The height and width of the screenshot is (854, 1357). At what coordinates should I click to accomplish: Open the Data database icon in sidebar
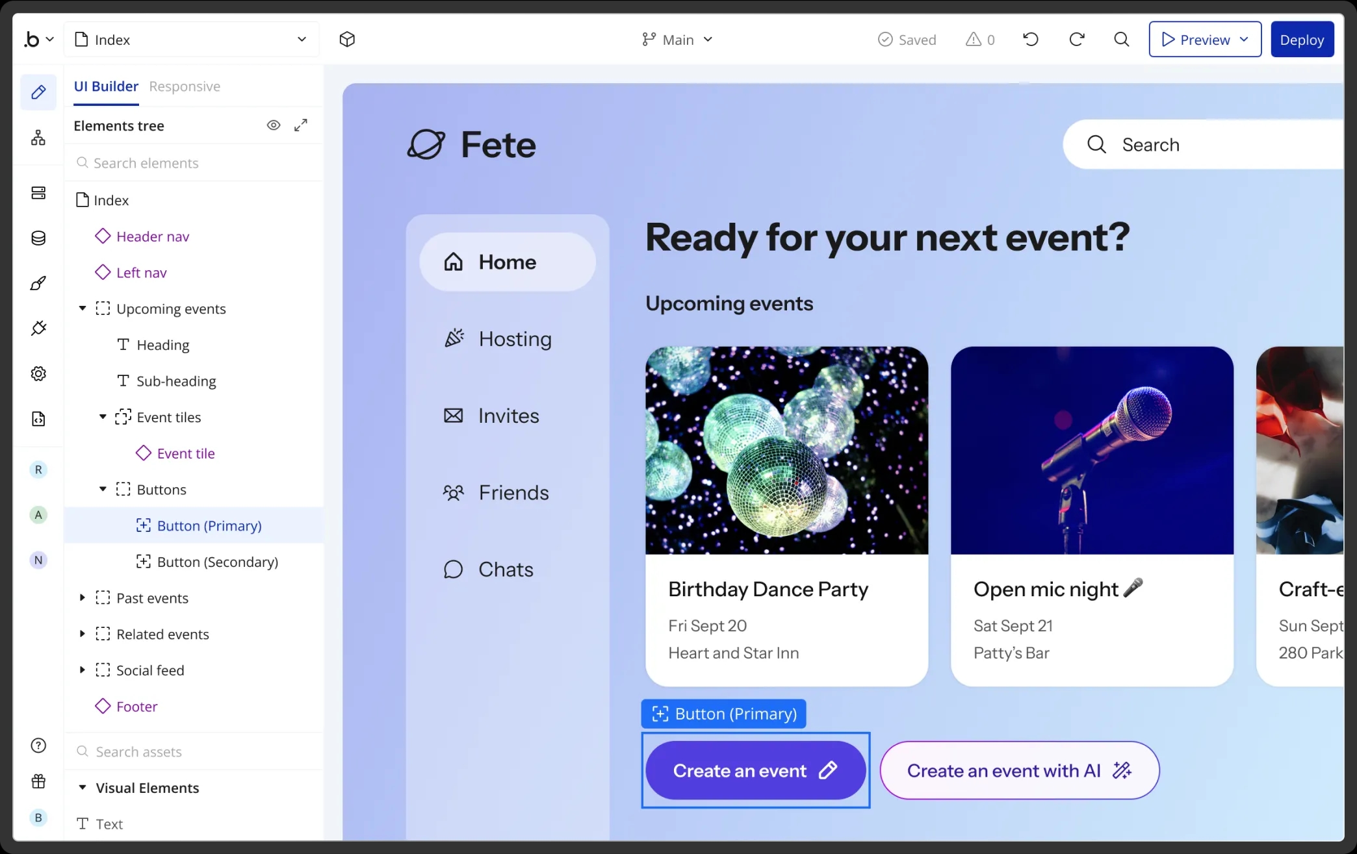coord(38,238)
